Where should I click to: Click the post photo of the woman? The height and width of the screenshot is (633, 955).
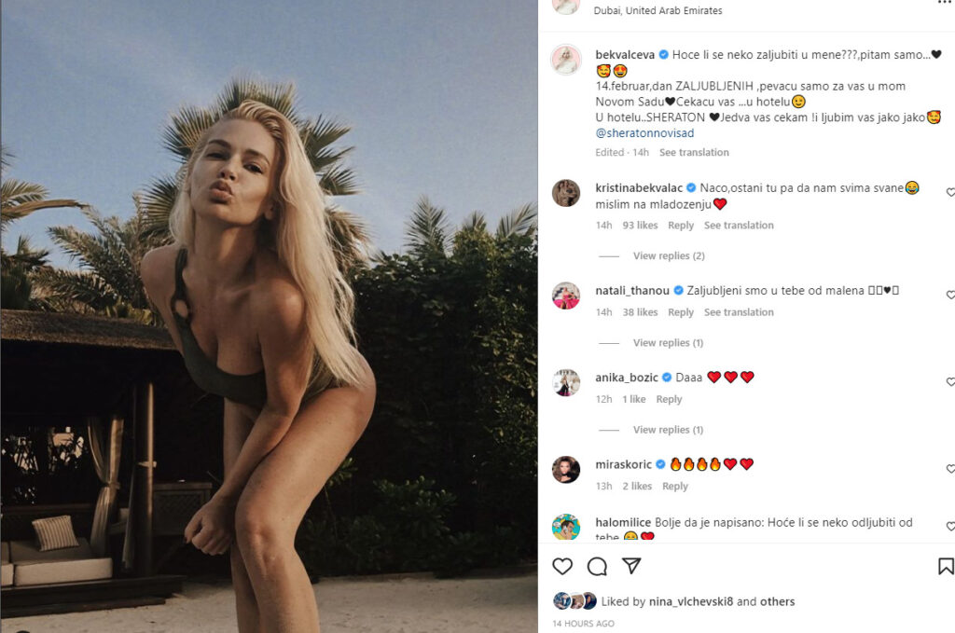270,317
